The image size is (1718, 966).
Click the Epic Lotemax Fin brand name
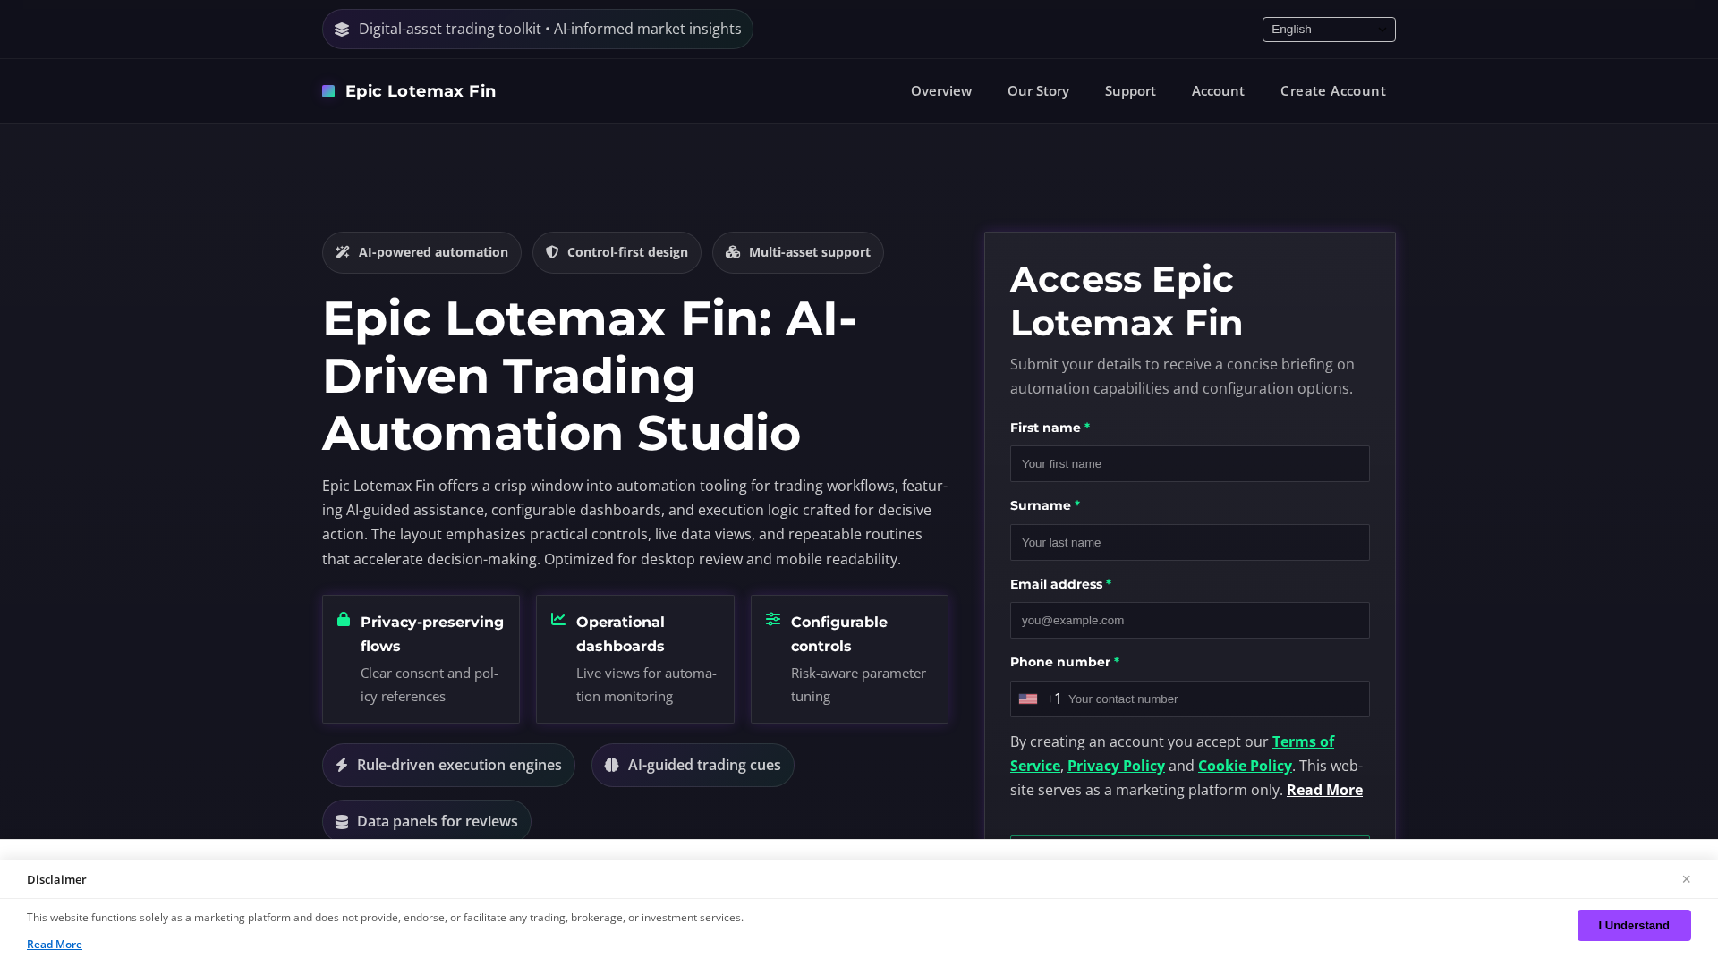tap(421, 91)
